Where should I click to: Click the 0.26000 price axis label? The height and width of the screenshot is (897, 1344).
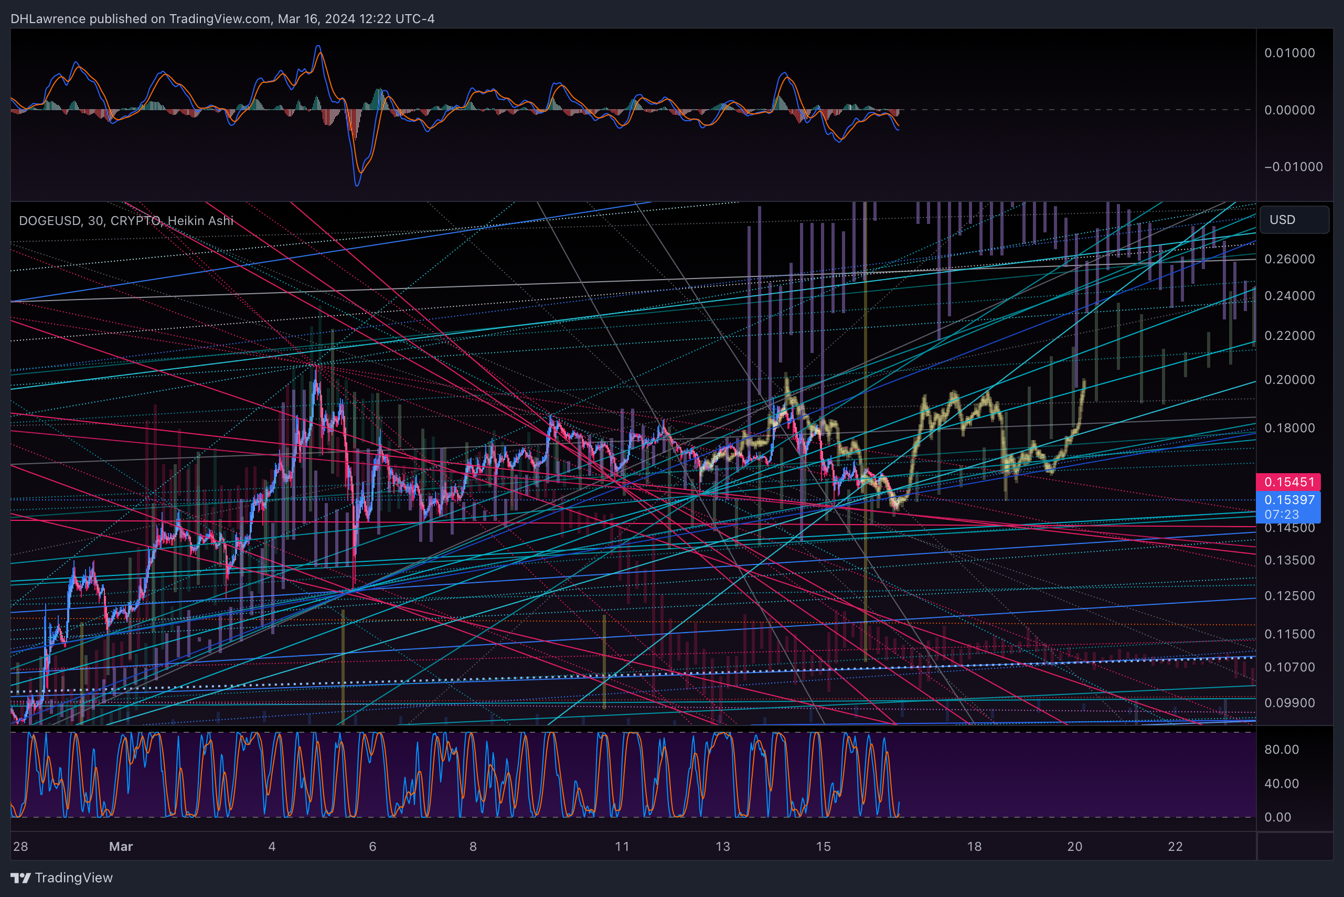tap(1289, 259)
